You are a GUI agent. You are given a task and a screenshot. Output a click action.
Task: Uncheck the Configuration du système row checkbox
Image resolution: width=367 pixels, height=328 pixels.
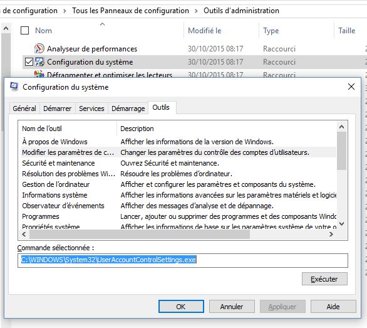pos(29,62)
